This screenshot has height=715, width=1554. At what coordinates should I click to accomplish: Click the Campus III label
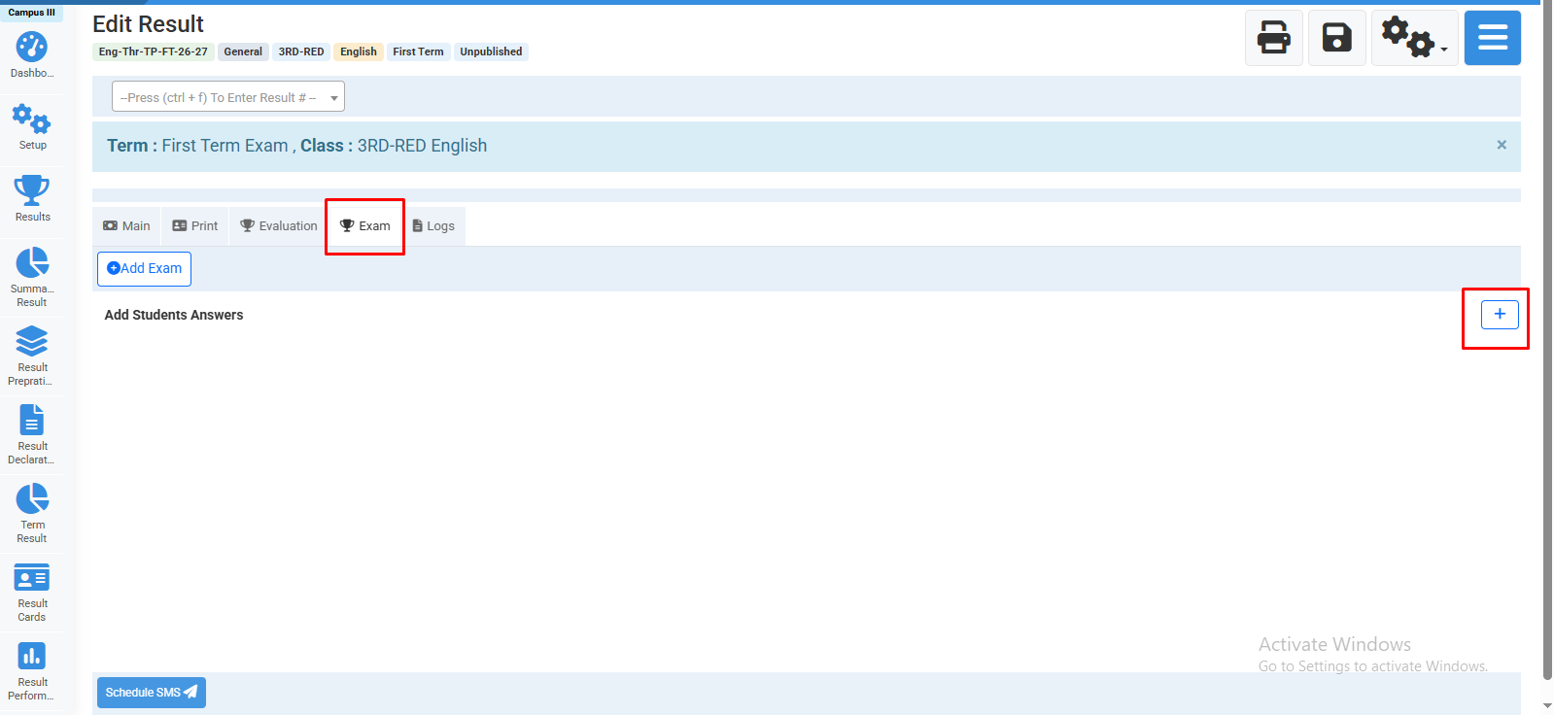click(x=32, y=13)
